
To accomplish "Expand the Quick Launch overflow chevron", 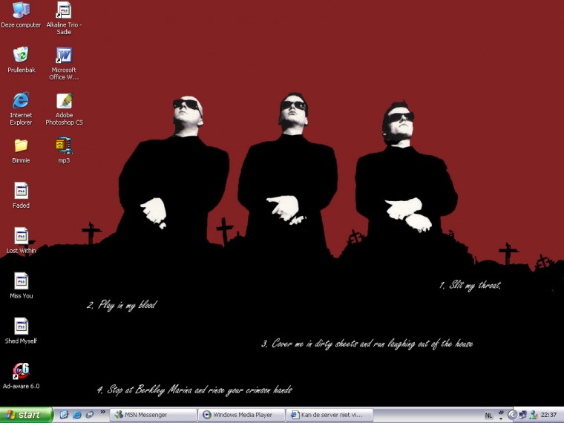I will pos(102,412).
